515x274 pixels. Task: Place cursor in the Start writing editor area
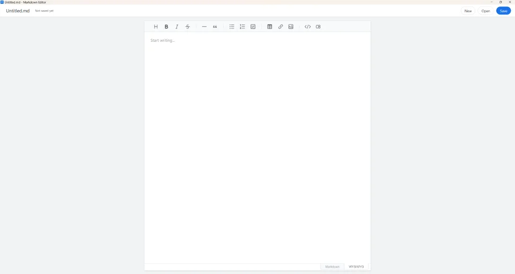tap(257, 148)
